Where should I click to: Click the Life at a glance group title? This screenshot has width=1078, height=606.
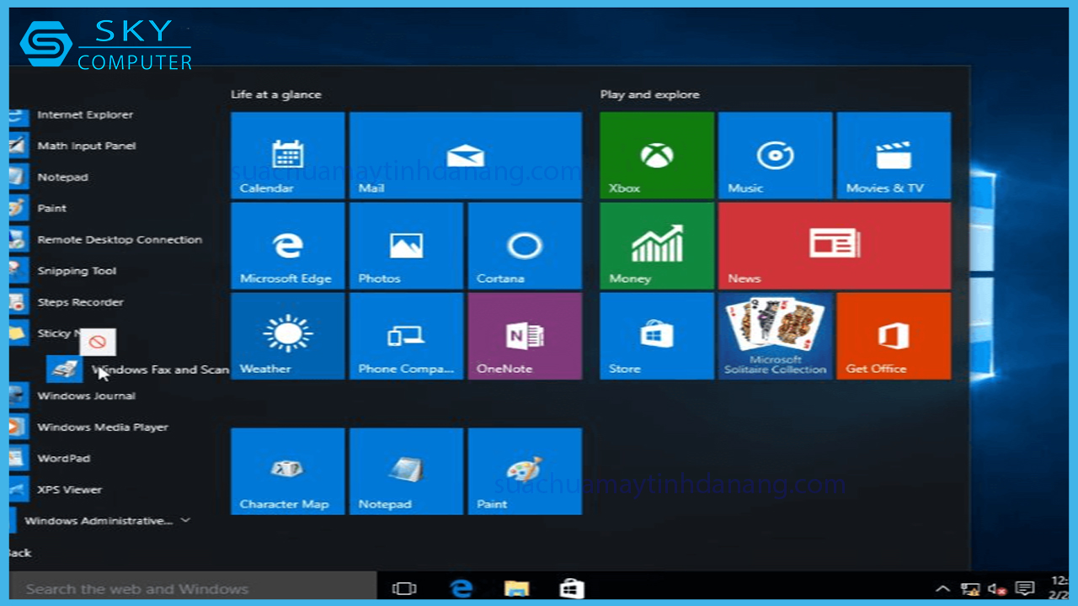tap(276, 94)
